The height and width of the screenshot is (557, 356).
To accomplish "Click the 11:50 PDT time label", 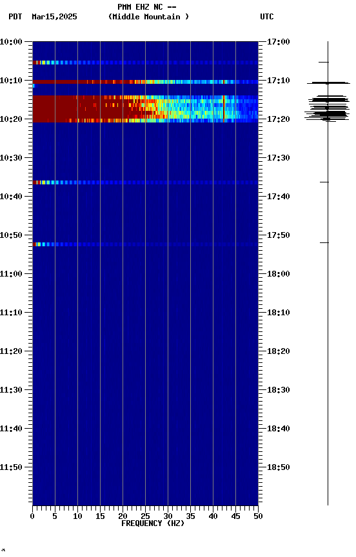I will [11, 467].
